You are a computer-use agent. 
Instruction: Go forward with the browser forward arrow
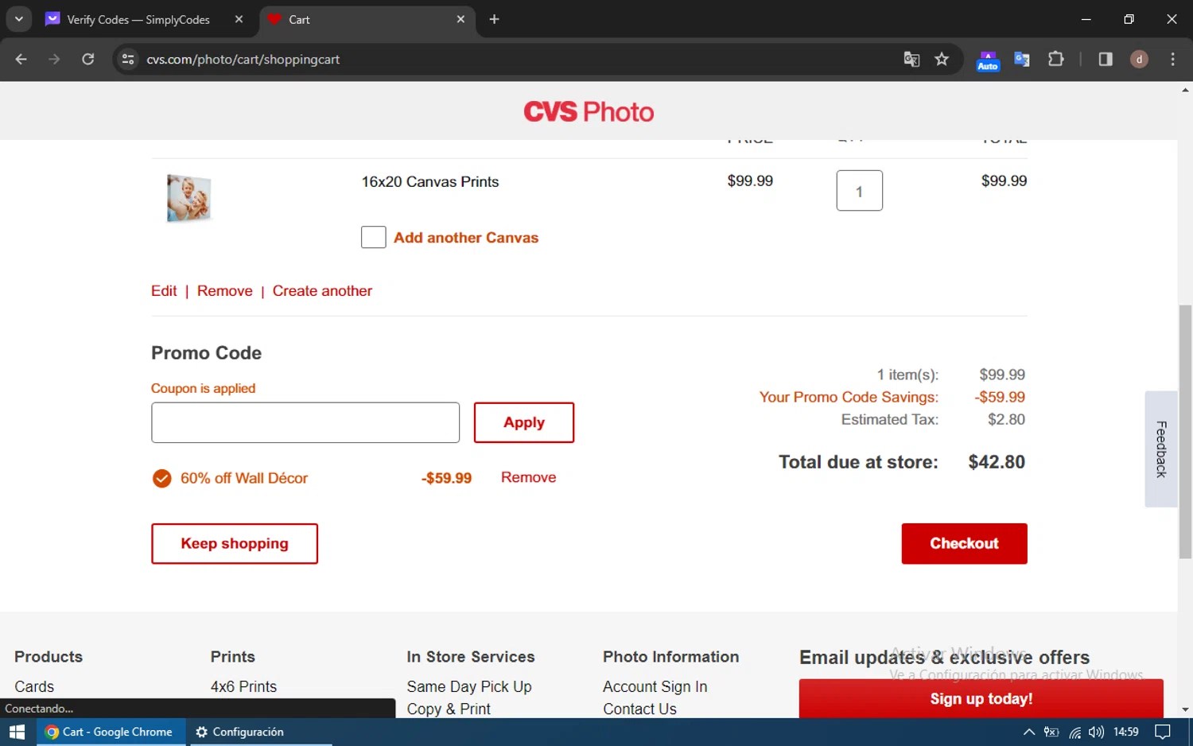[x=54, y=59]
